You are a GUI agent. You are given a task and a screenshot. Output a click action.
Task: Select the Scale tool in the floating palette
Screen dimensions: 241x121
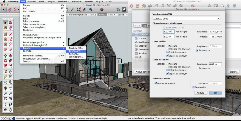coord(5,66)
